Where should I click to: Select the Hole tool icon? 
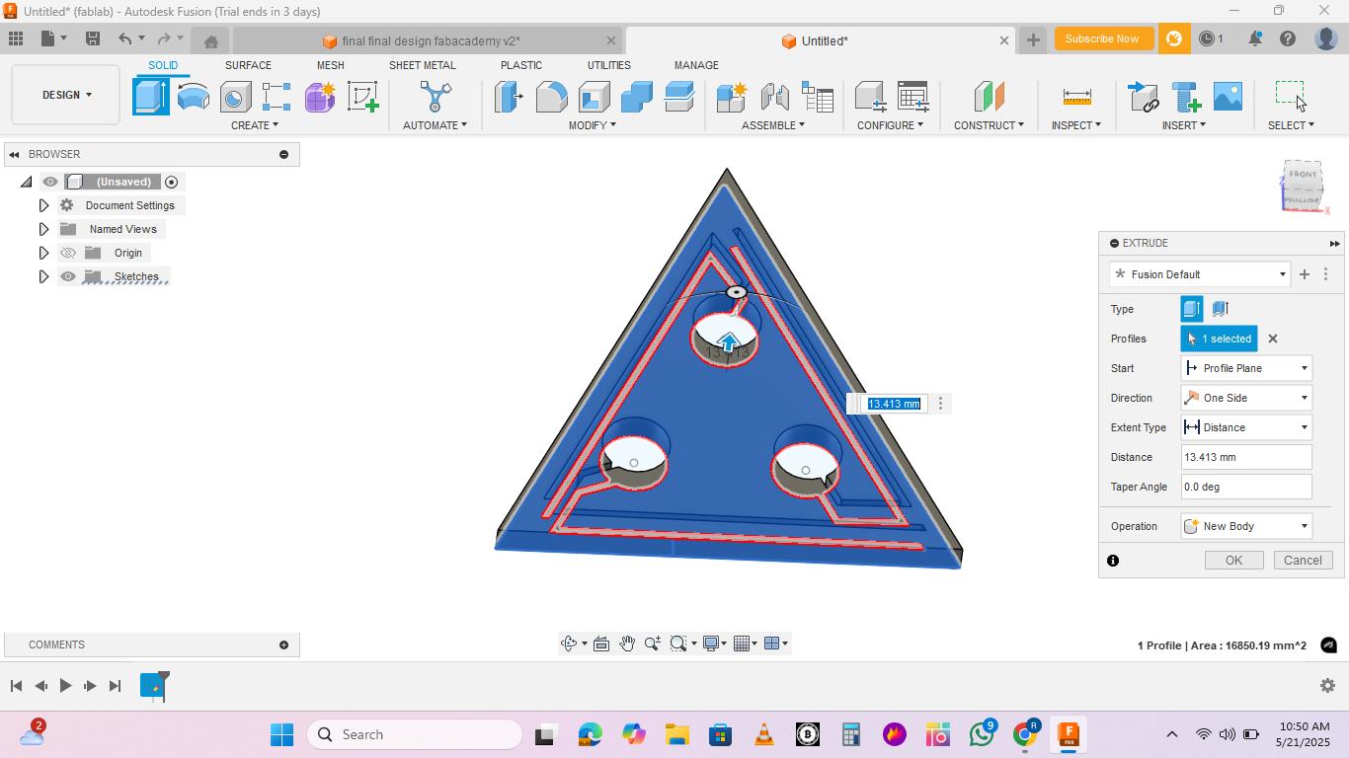point(235,97)
